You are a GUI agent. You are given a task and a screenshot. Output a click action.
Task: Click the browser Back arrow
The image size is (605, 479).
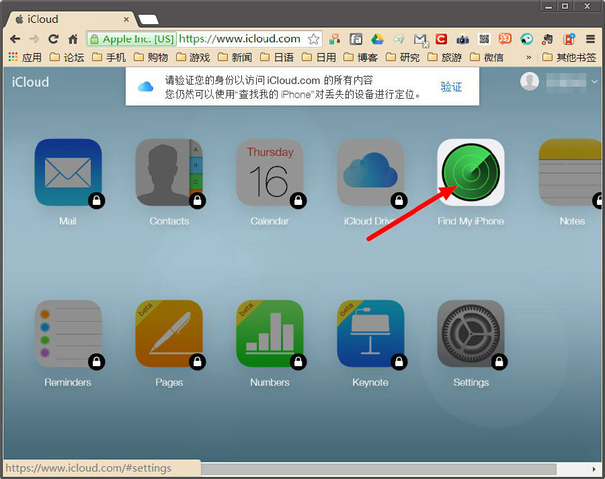15,39
